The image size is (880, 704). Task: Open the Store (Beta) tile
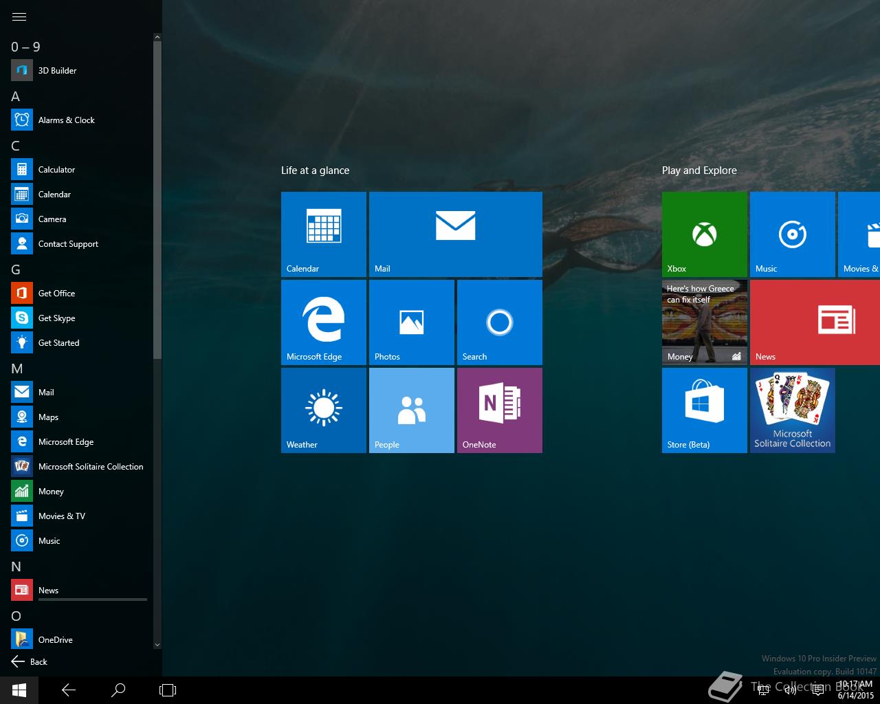point(705,410)
